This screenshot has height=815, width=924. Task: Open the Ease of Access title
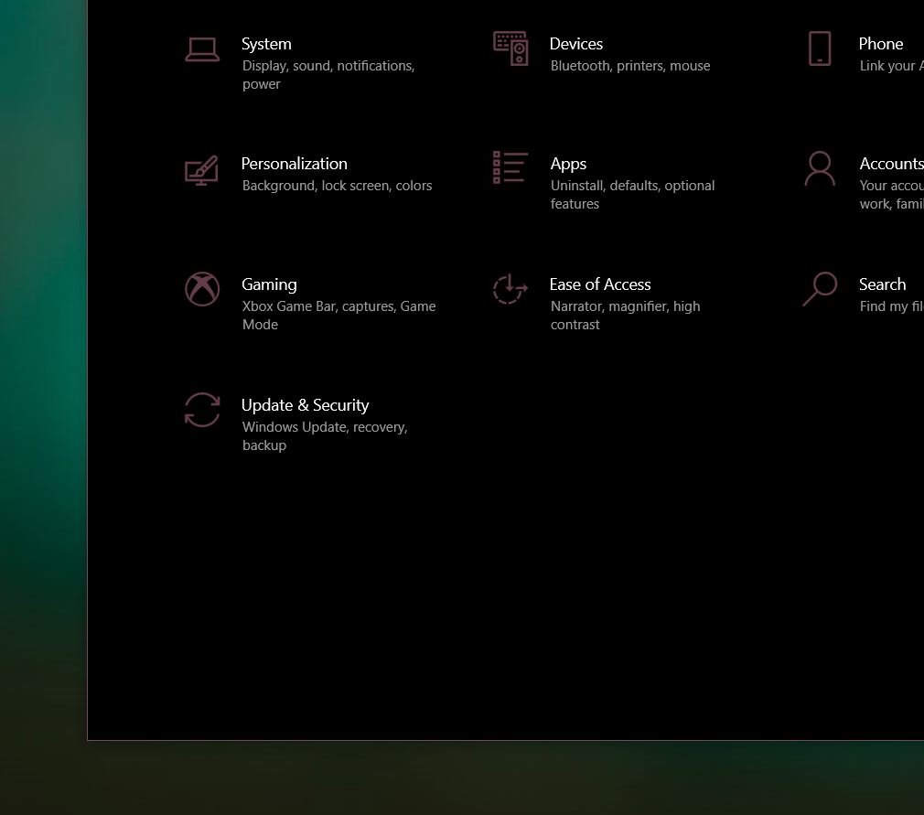pos(600,284)
